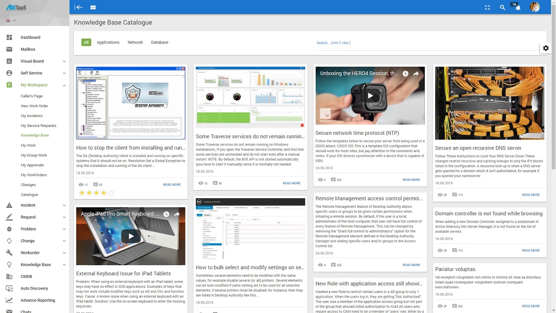Click CMDB building icon in sidebar
This screenshot has width=556, height=313.
[x=9, y=276]
